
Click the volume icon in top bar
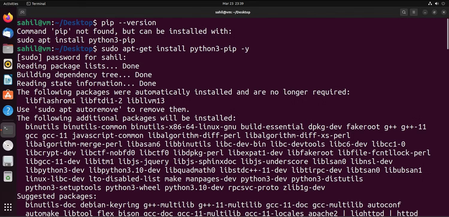436,4
